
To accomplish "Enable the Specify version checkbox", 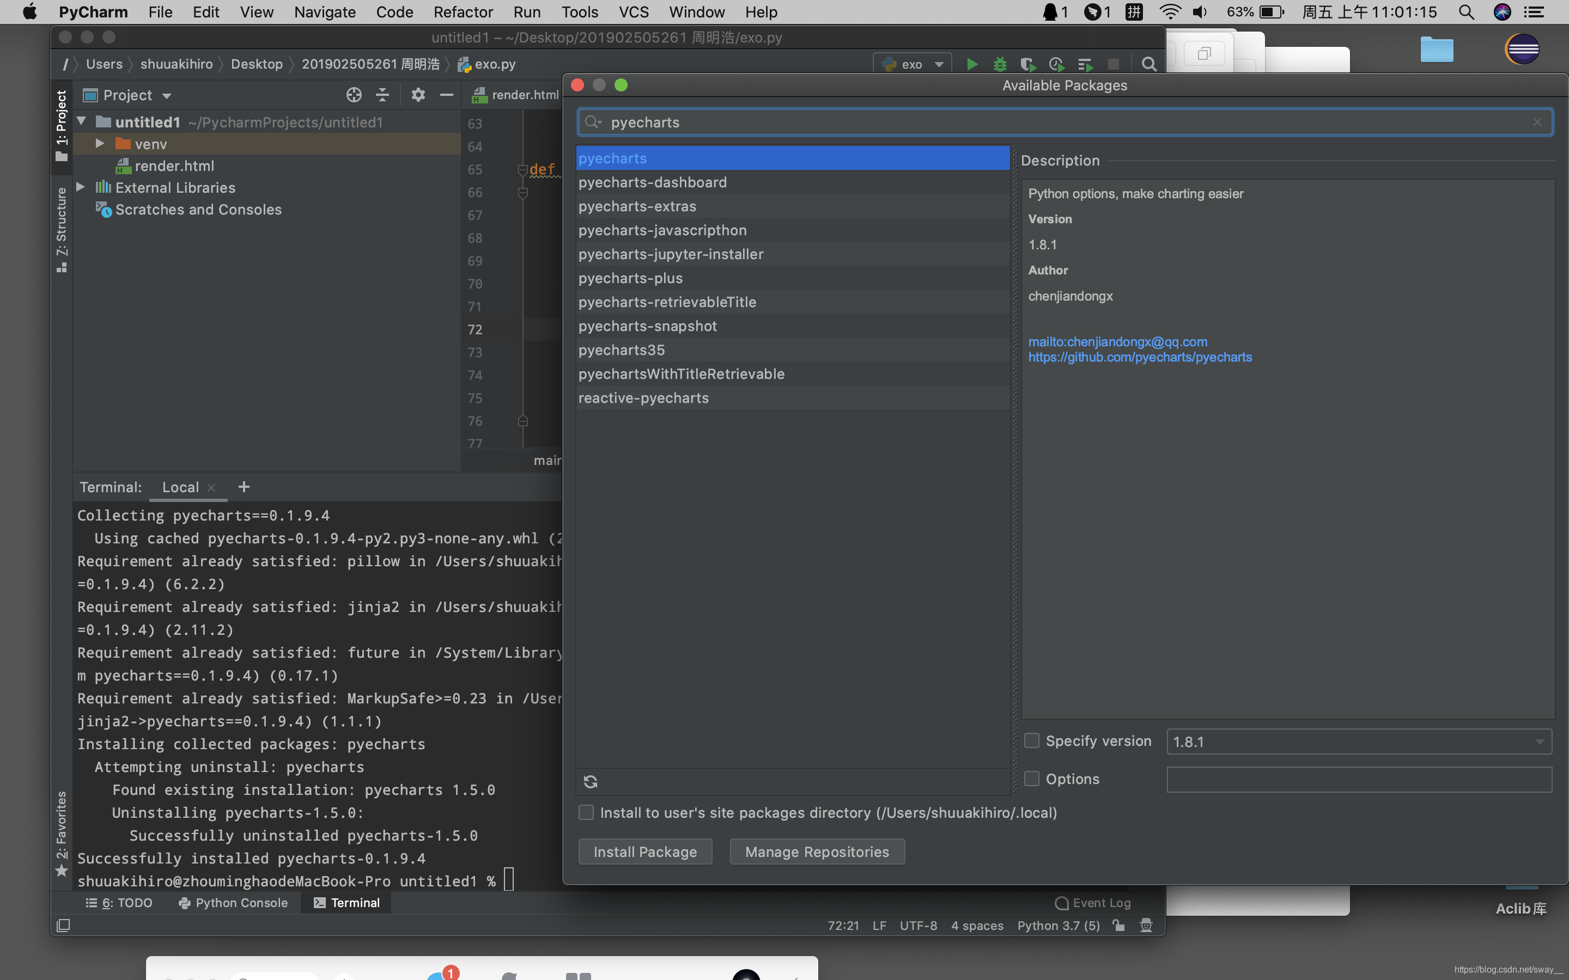I will 1031,741.
